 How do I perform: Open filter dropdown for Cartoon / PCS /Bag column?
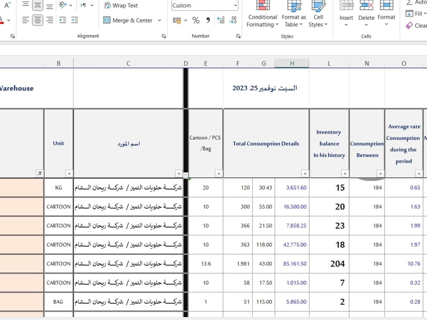(x=219, y=173)
